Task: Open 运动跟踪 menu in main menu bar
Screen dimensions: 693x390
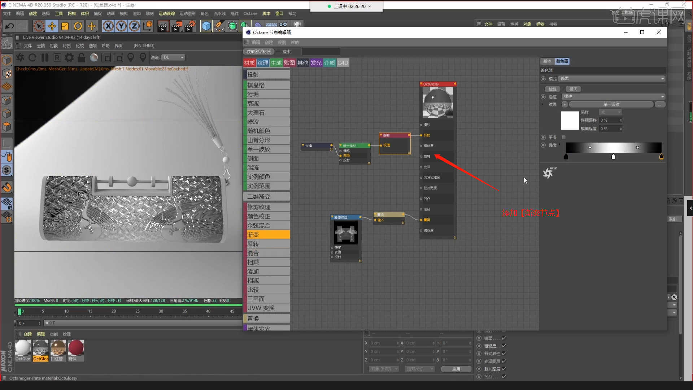Action: [x=167, y=13]
